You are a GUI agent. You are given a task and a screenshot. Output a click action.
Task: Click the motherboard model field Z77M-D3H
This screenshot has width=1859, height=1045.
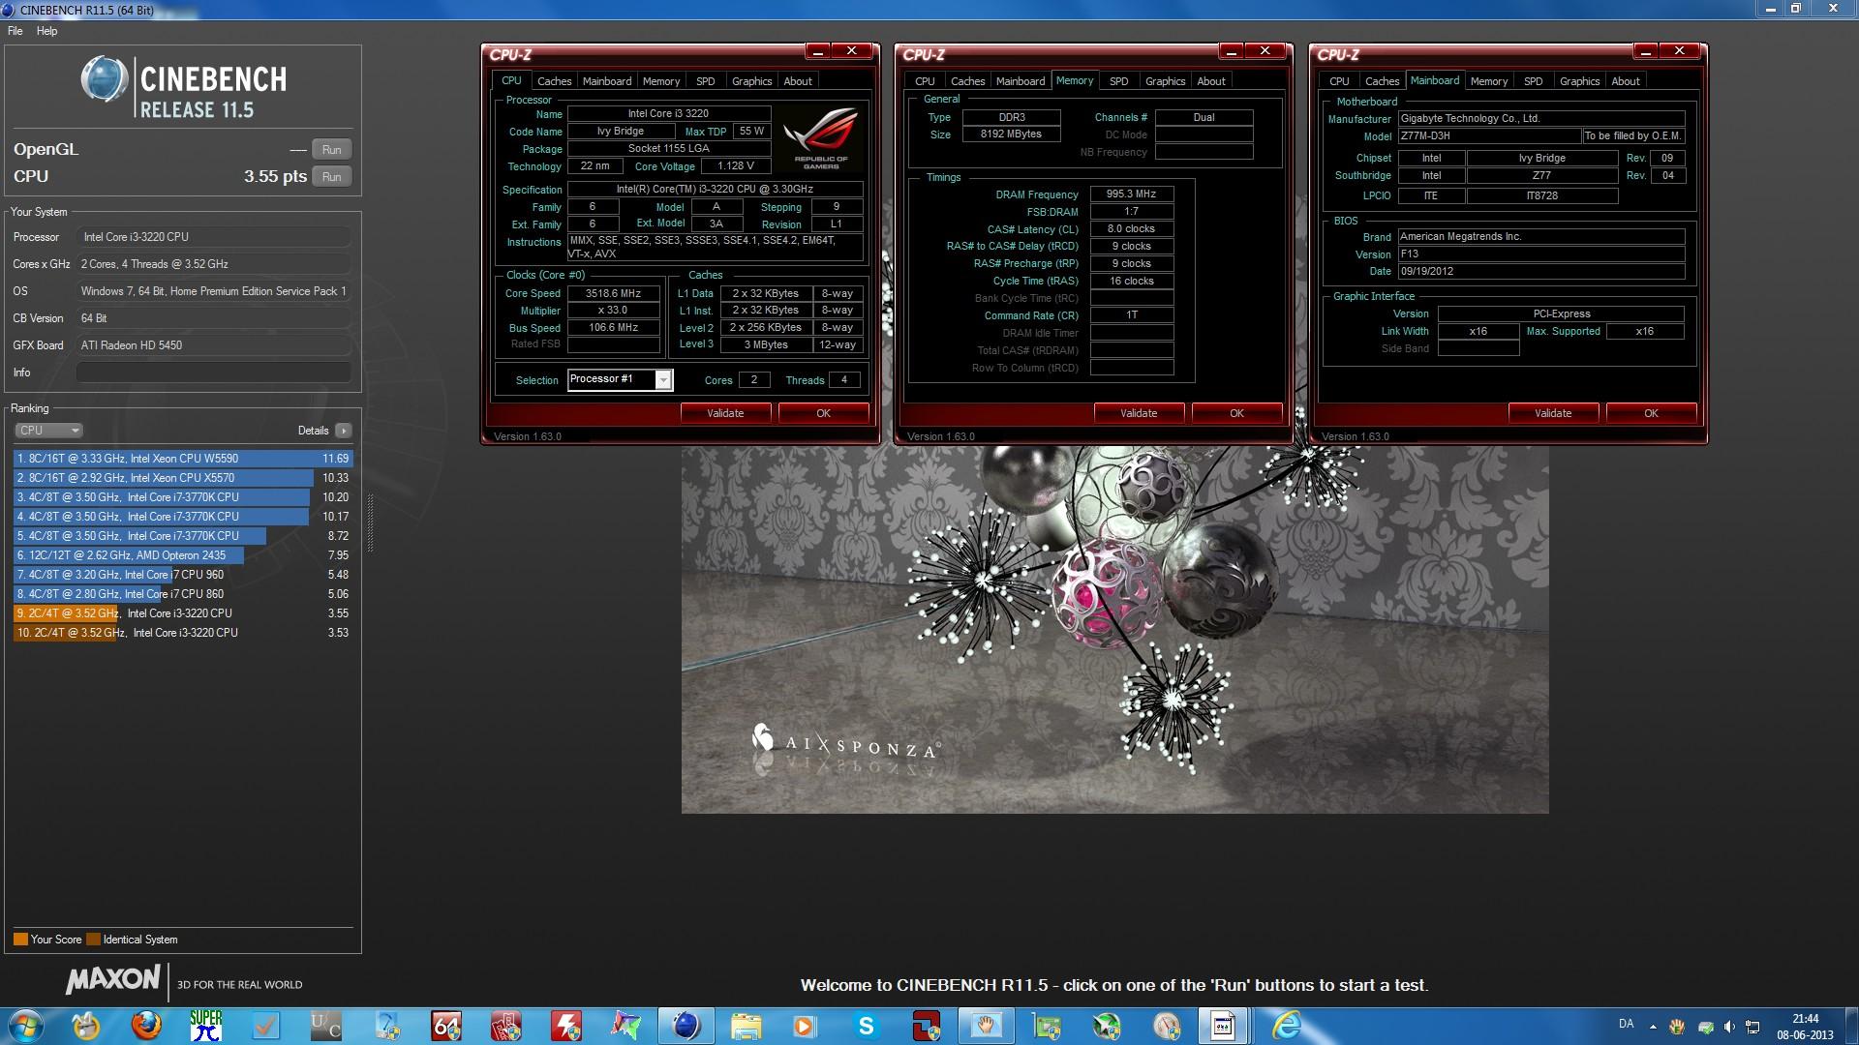1489,136
